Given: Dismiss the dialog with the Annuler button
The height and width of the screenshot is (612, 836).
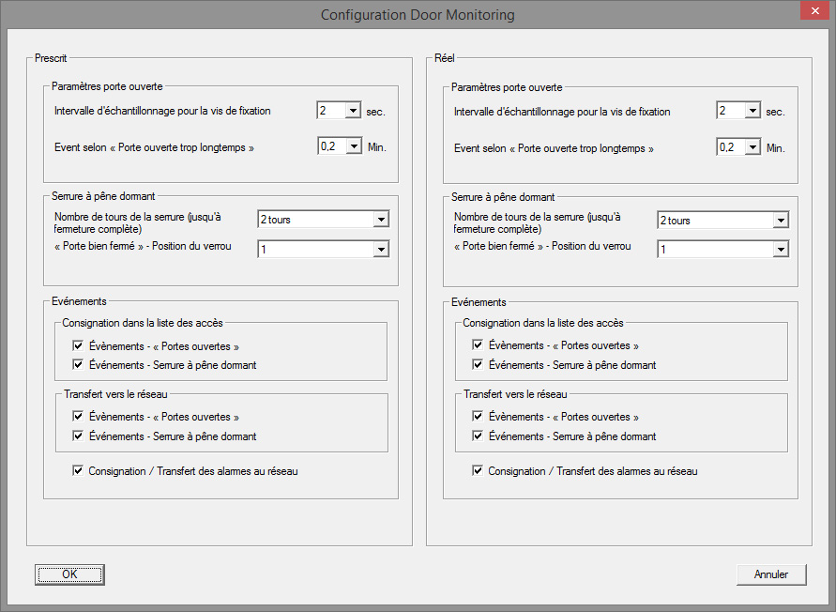Looking at the screenshot, I should (x=771, y=574).
